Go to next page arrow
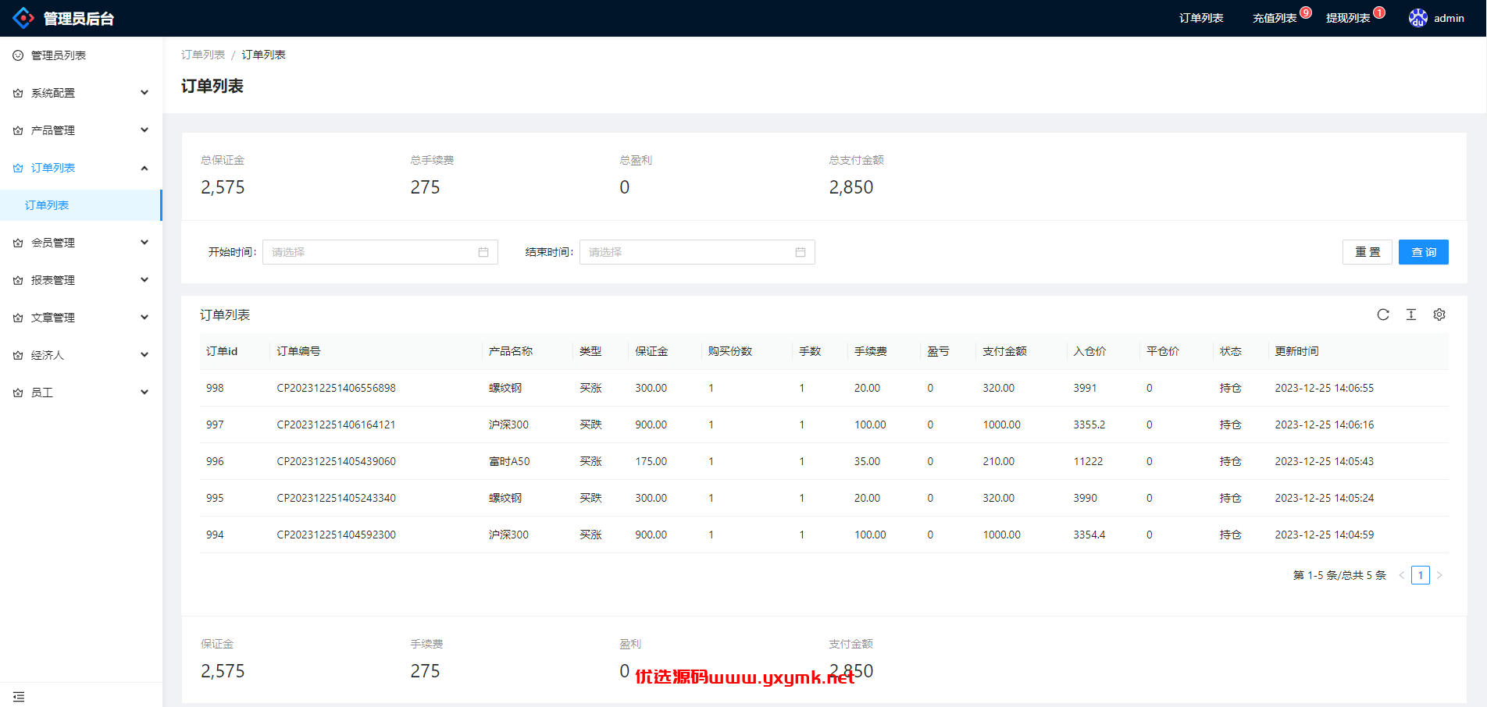The image size is (1487, 707). coord(1439,575)
